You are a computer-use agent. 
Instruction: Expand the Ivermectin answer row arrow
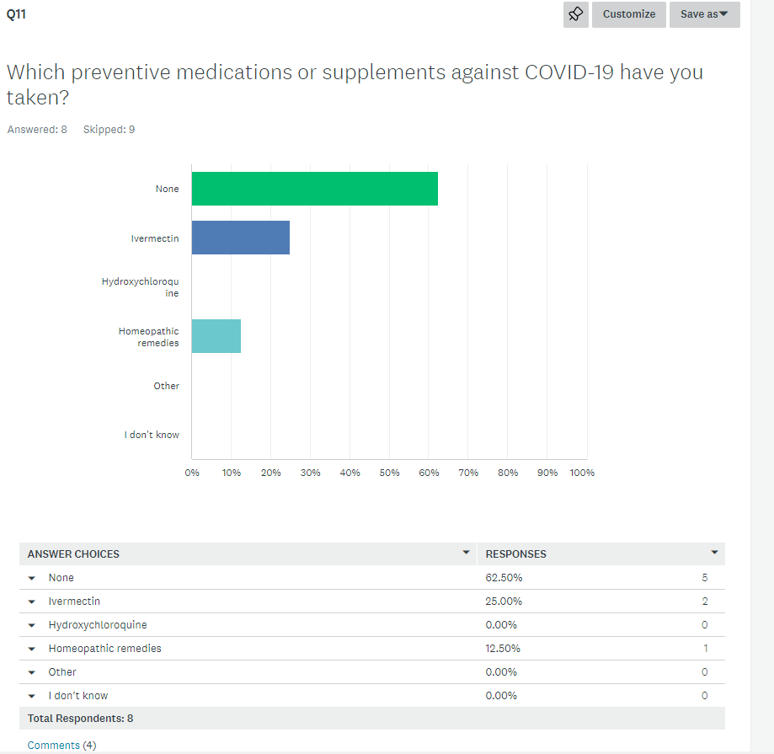[x=32, y=602]
